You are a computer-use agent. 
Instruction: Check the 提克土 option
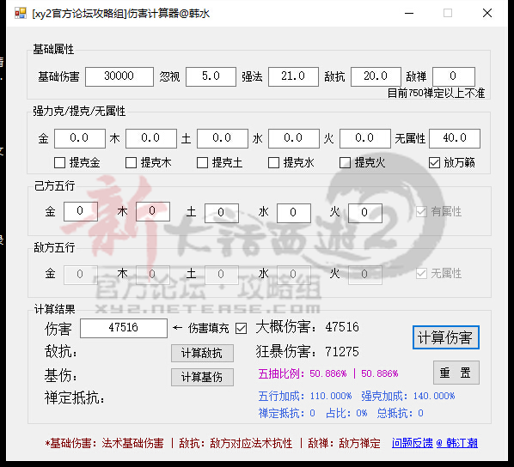202,162
